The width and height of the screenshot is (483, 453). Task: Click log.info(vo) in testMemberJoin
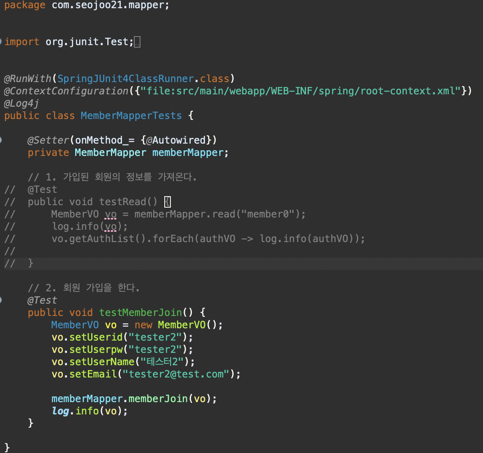click(87, 411)
